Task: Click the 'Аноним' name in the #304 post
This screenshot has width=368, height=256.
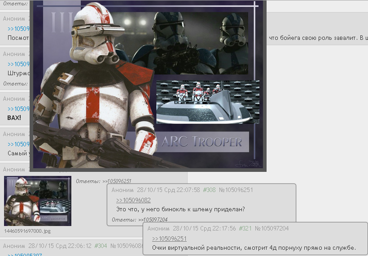Action: point(14,246)
